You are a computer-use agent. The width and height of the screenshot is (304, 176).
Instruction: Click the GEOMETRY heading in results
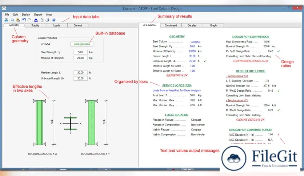click(177, 36)
